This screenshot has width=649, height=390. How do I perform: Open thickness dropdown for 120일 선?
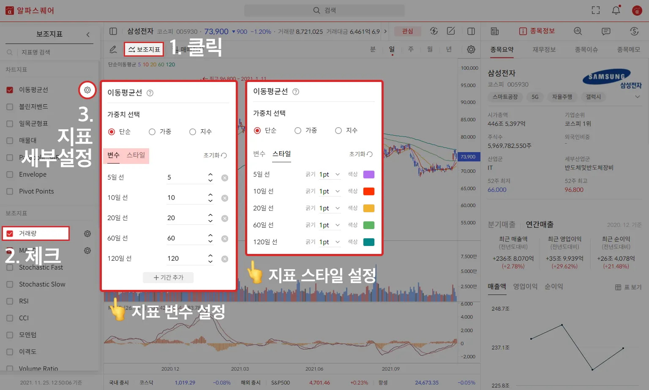(330, 242)
